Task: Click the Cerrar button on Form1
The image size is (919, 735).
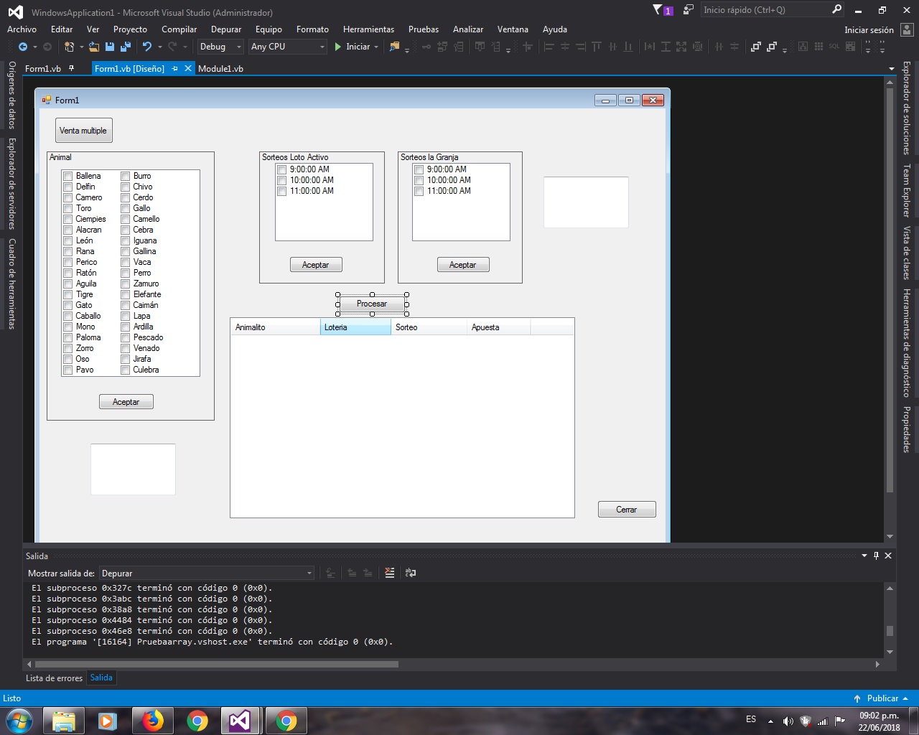Action: tap(627, 510)
